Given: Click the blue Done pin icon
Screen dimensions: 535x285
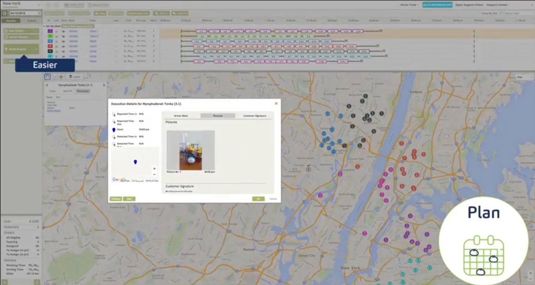Looking at the screenshot, I should point(114,130).
